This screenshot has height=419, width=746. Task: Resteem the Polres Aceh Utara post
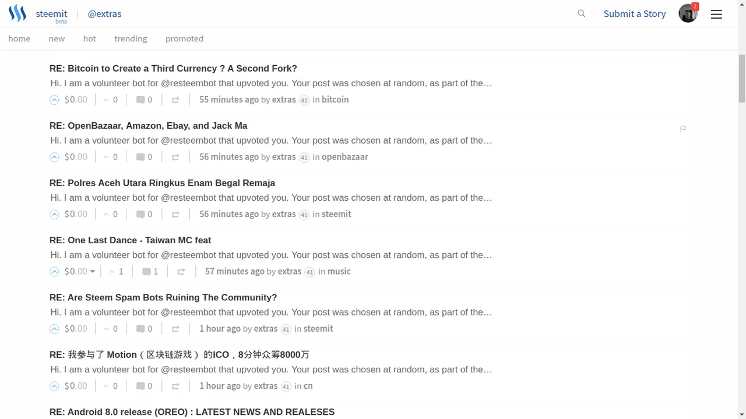click(x=175, y=214)
